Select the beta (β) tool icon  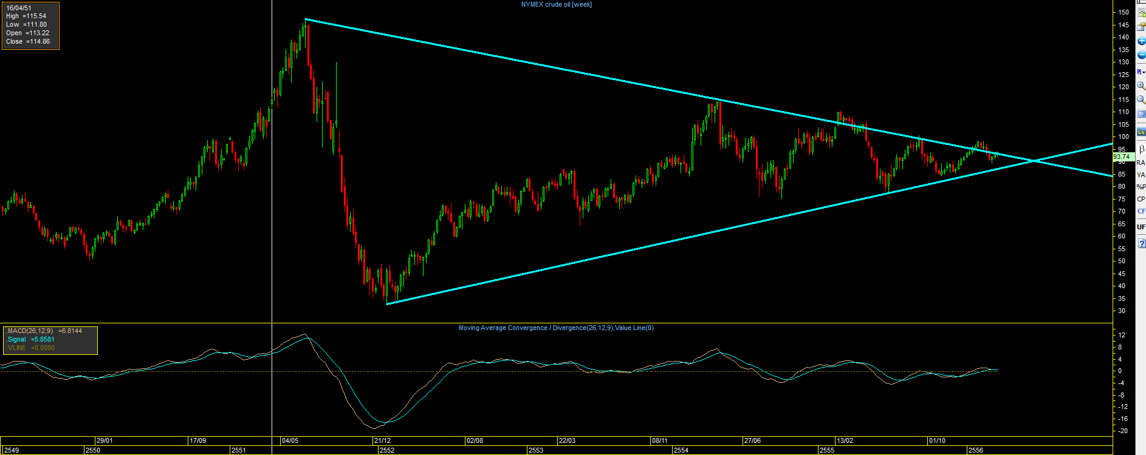tap(1141, 149)
